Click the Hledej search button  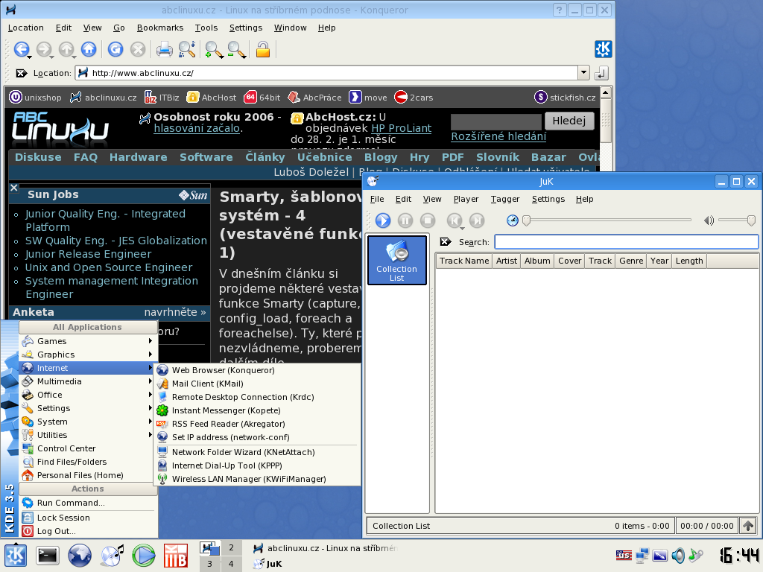click(x=569, y=121)
